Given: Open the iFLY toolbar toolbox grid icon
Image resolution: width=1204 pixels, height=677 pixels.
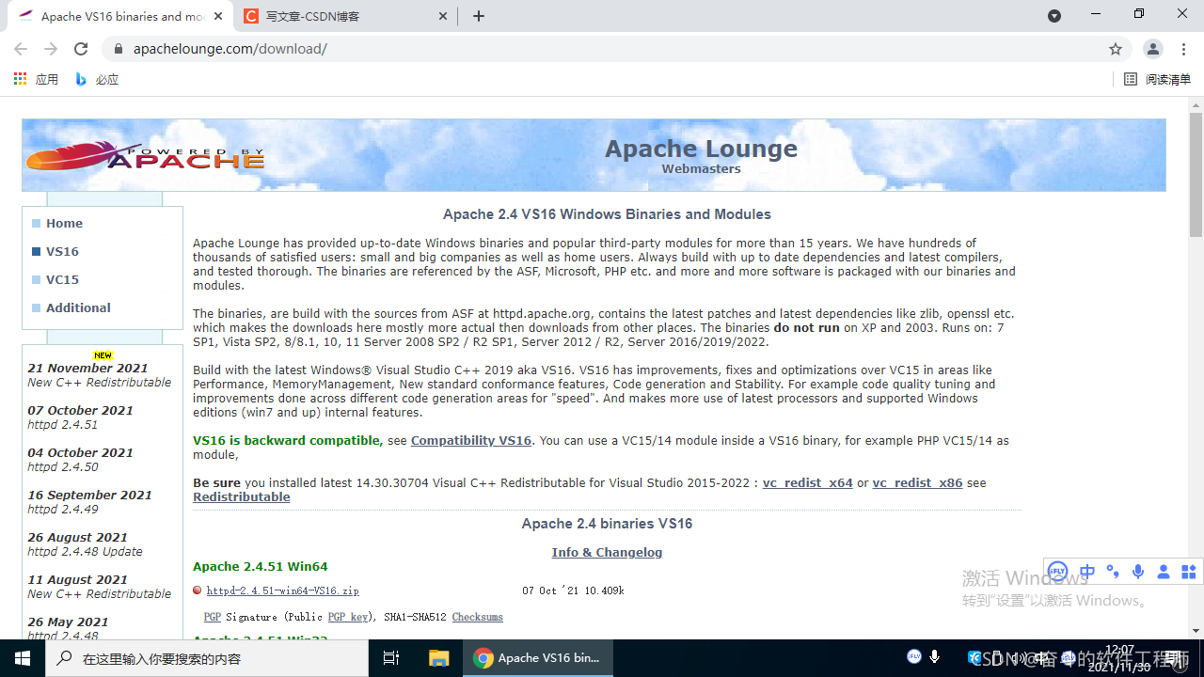Looking at the screenshot, I should (x=1188, y=571).
